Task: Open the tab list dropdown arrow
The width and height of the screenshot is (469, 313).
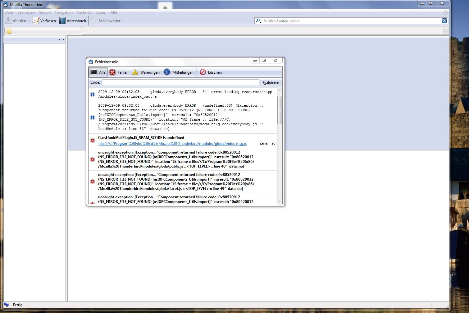Action: [x=447, y=31]
